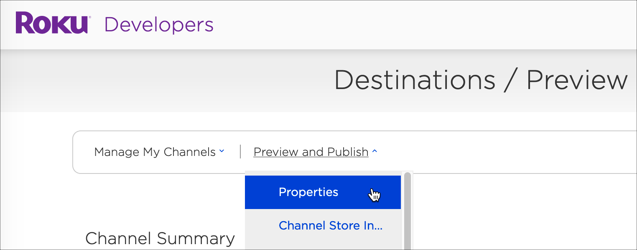The image size is (637, 250).
Task: Click the word Summary in Channel Summary
Action: click(x=196, y=238)
